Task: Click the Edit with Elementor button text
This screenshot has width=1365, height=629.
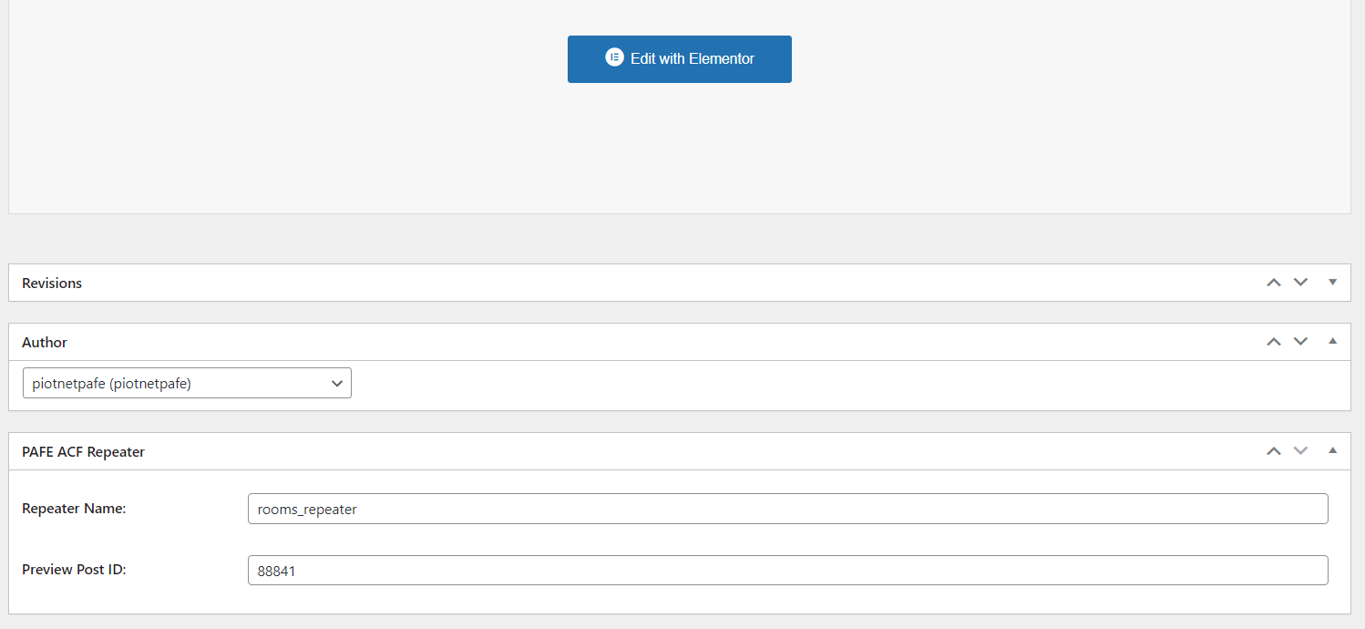Action: pyautogui.click(x=693, y=58)
